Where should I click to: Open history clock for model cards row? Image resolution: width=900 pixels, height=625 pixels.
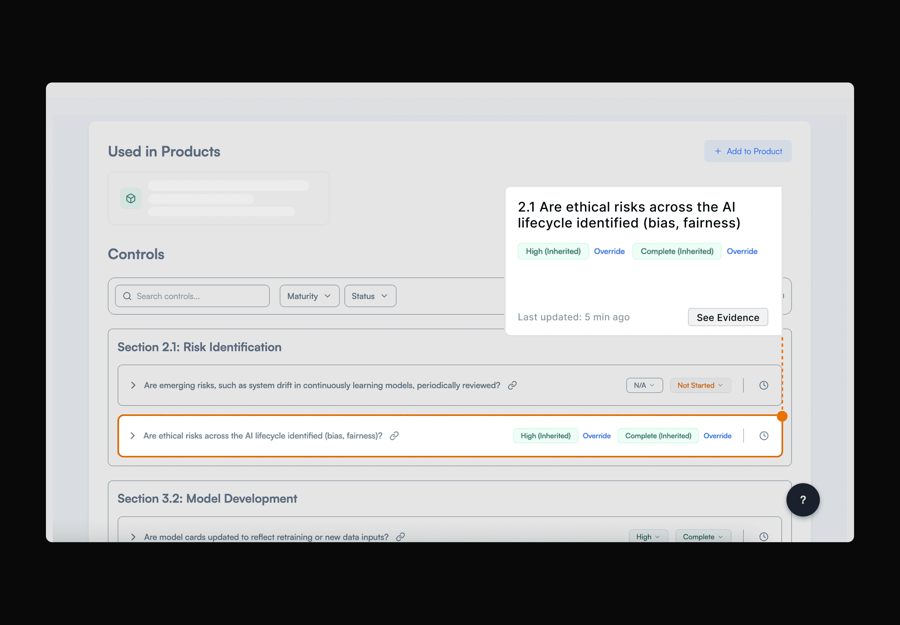pos(763,537)
